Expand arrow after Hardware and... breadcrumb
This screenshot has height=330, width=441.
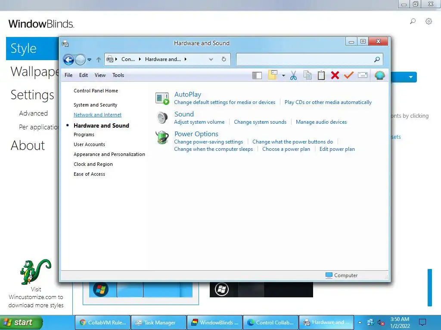point(185,59)
